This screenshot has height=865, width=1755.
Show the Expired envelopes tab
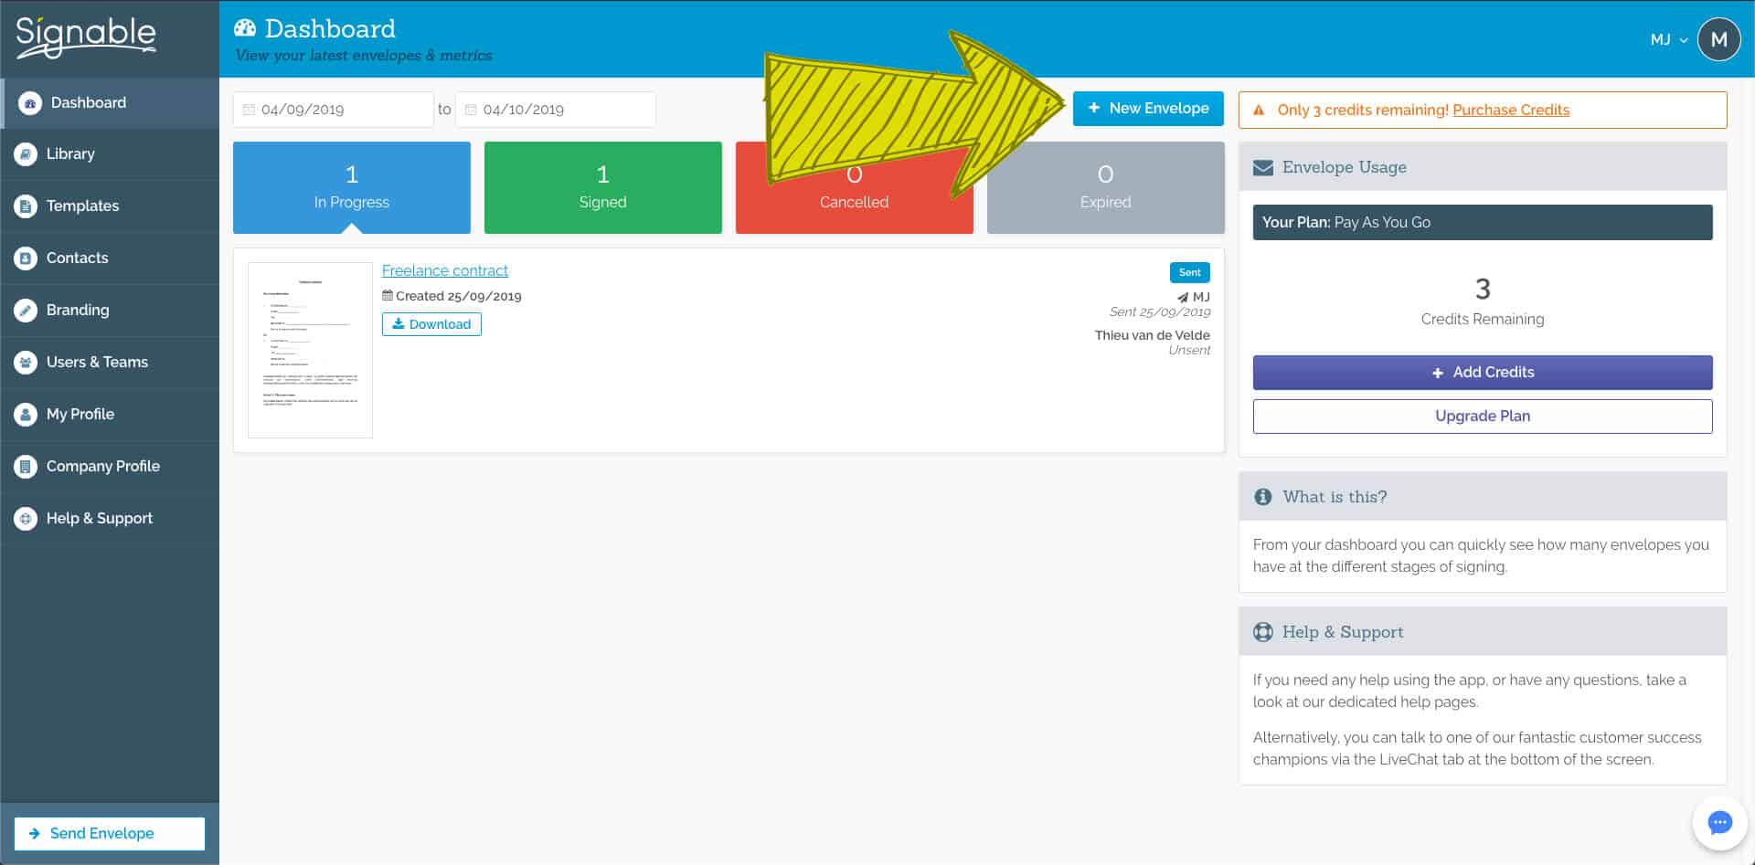coord(1105,187)
